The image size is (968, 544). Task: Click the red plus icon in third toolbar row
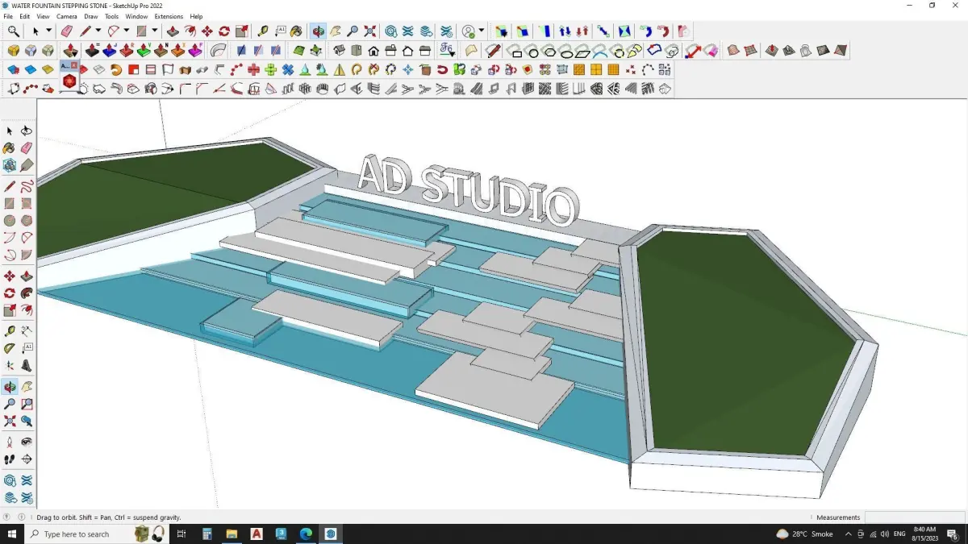[253, 69]
